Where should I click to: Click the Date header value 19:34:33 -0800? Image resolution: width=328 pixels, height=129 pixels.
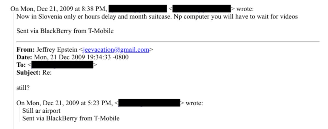coord(103,57)
